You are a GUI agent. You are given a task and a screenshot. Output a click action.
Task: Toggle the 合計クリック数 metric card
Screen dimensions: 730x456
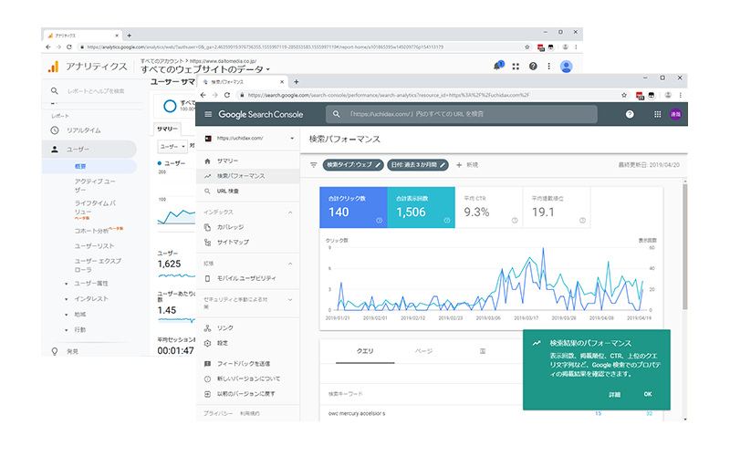coord(352,208)
